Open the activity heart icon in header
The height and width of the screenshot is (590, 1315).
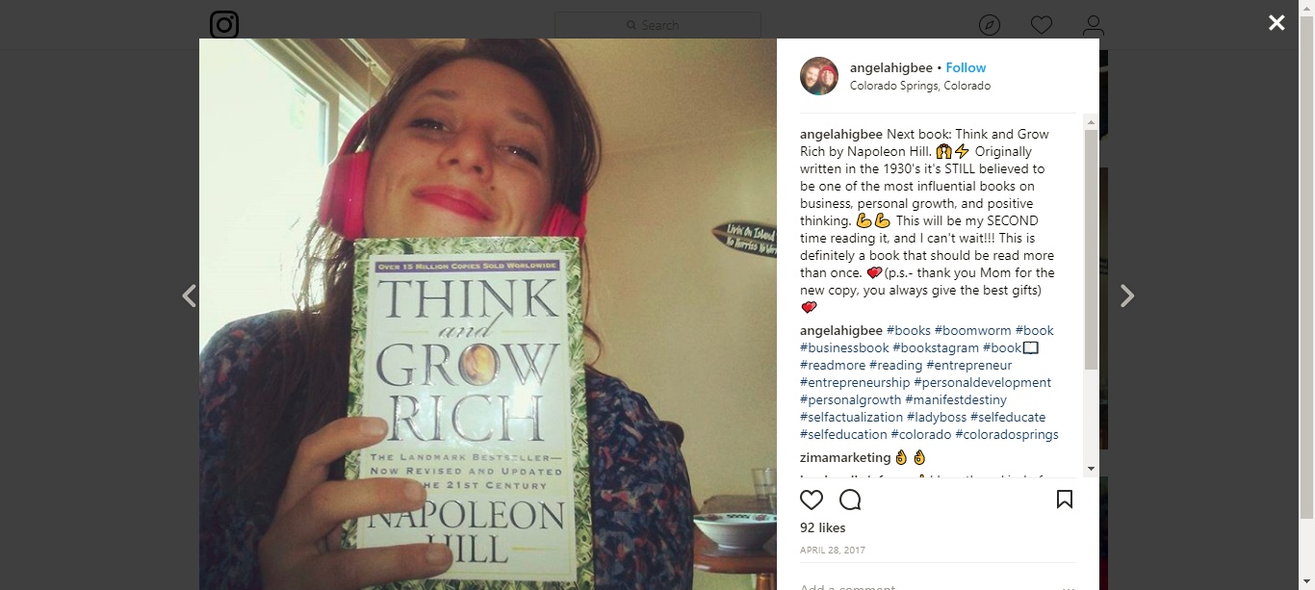pyautogui.click(x=1042, y=25)
